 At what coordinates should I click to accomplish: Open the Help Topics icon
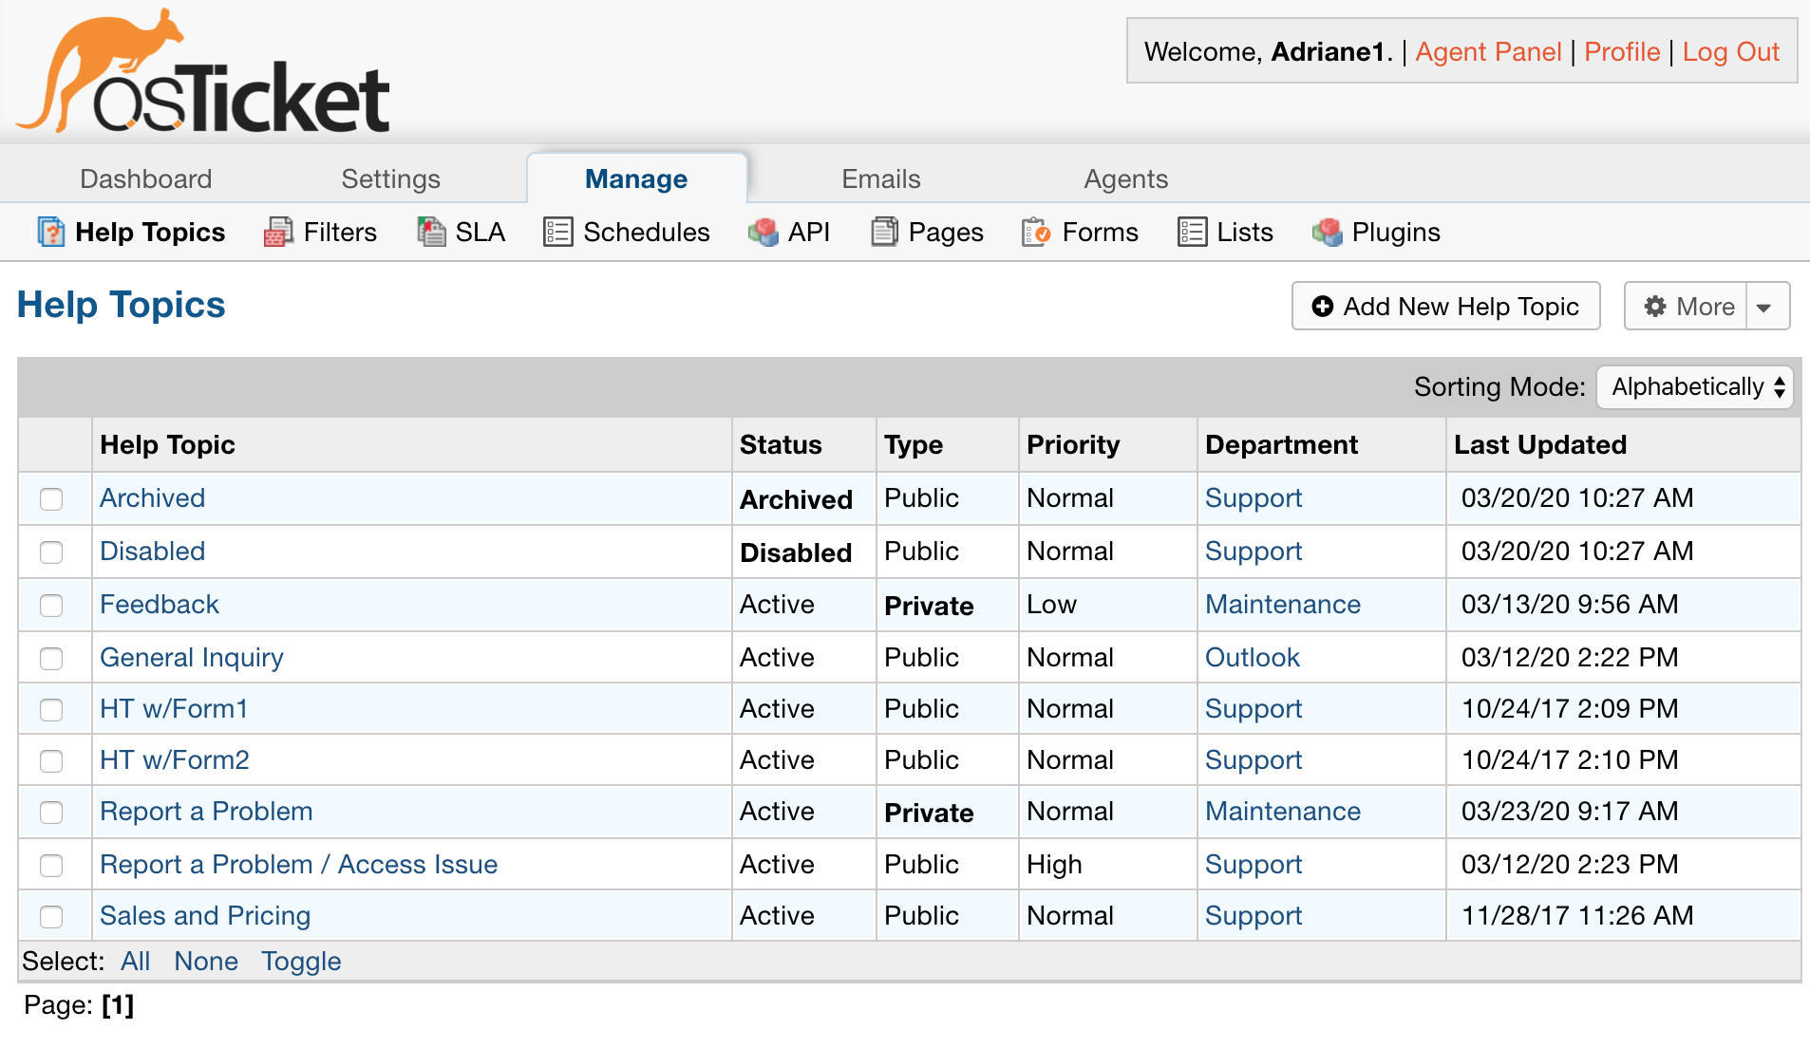point(49,232)
